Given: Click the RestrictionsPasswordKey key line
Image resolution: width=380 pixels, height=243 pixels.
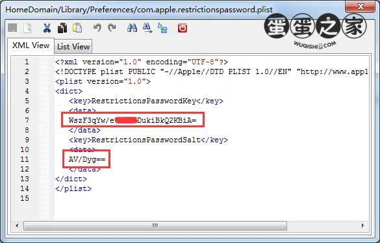Looking at the screenshot, I should [x=146, y=101].
